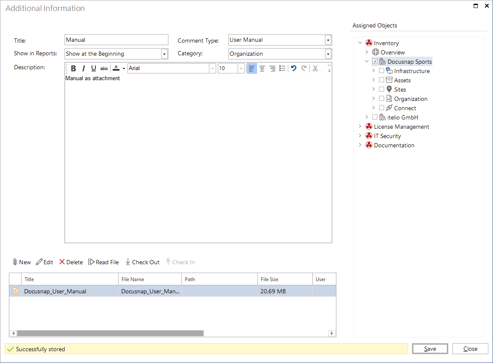The height and width of the screenshot is (363, 493).
Task: Click the Check In toolbar item
Action: coord(180,262)
